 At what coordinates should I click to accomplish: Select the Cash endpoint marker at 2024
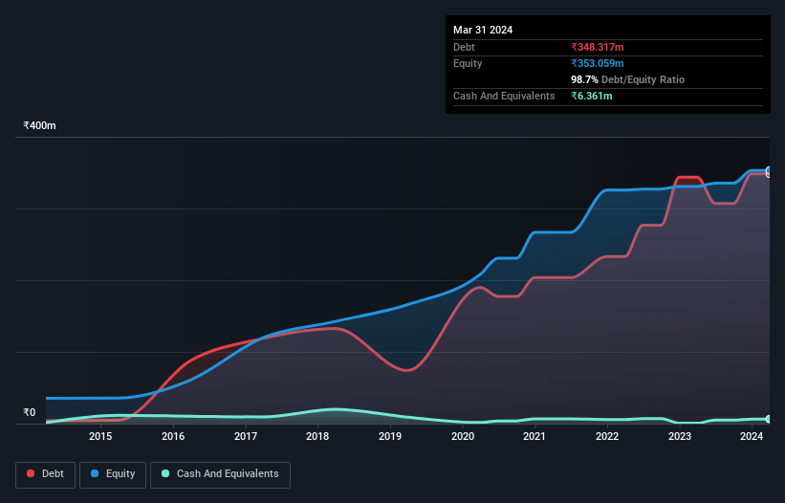point(769,419)
